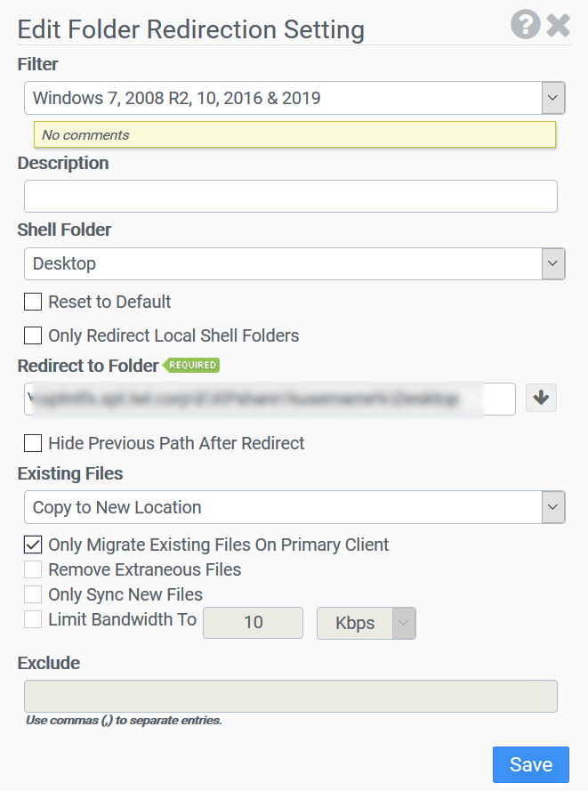Select the bandwidth limit value field
Screen dimensions: 588x791
pos(254,623)
